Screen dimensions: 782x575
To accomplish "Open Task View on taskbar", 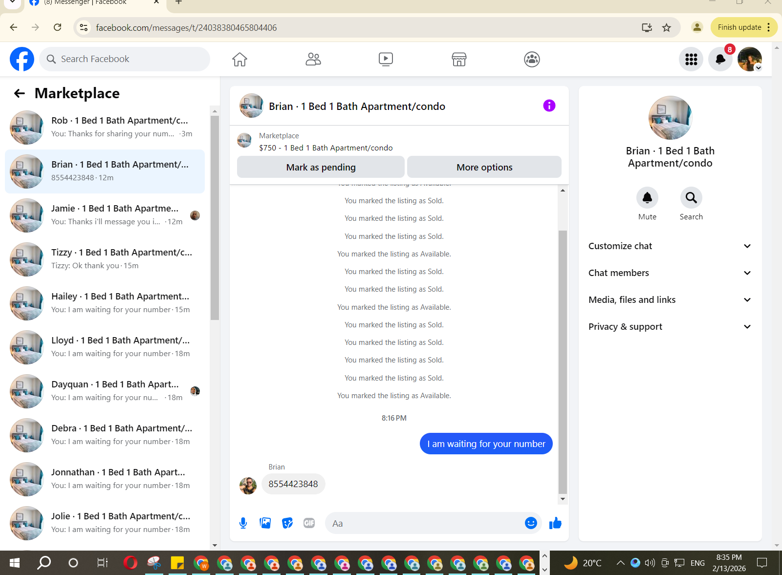I will (x=102, y=563).
